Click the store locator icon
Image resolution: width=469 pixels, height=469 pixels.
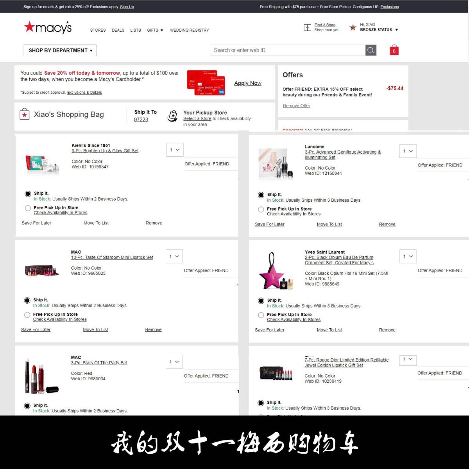point(308,27)
